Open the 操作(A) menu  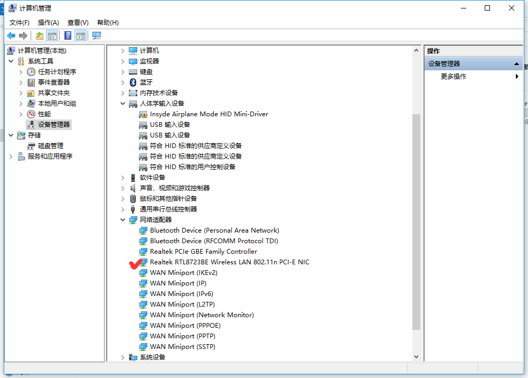coord(49,23)
